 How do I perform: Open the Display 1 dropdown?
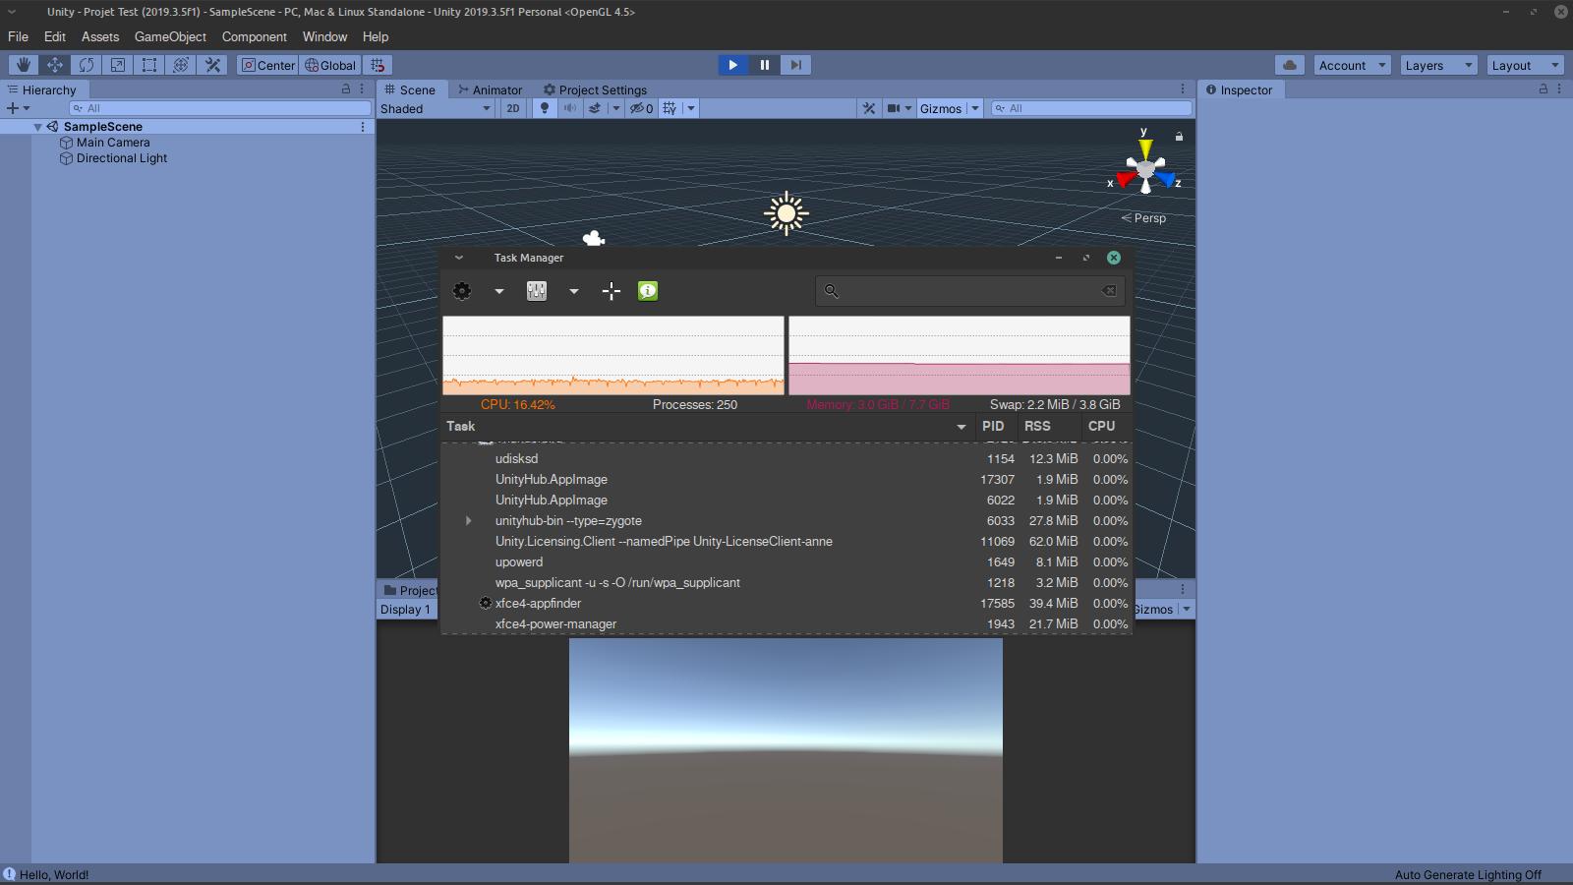[406, 610]
